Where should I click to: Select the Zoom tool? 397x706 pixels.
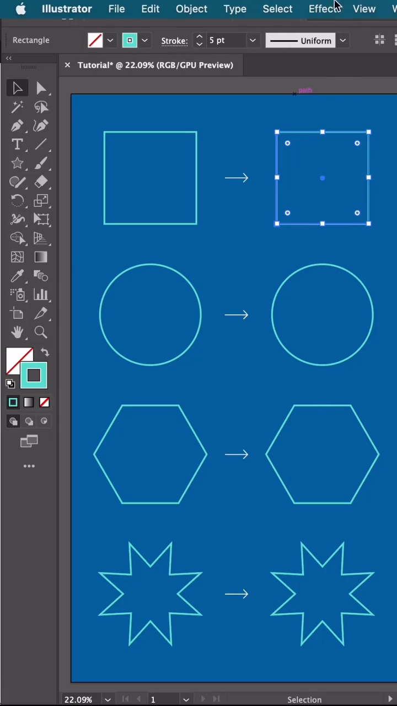[x=41, y=332]
